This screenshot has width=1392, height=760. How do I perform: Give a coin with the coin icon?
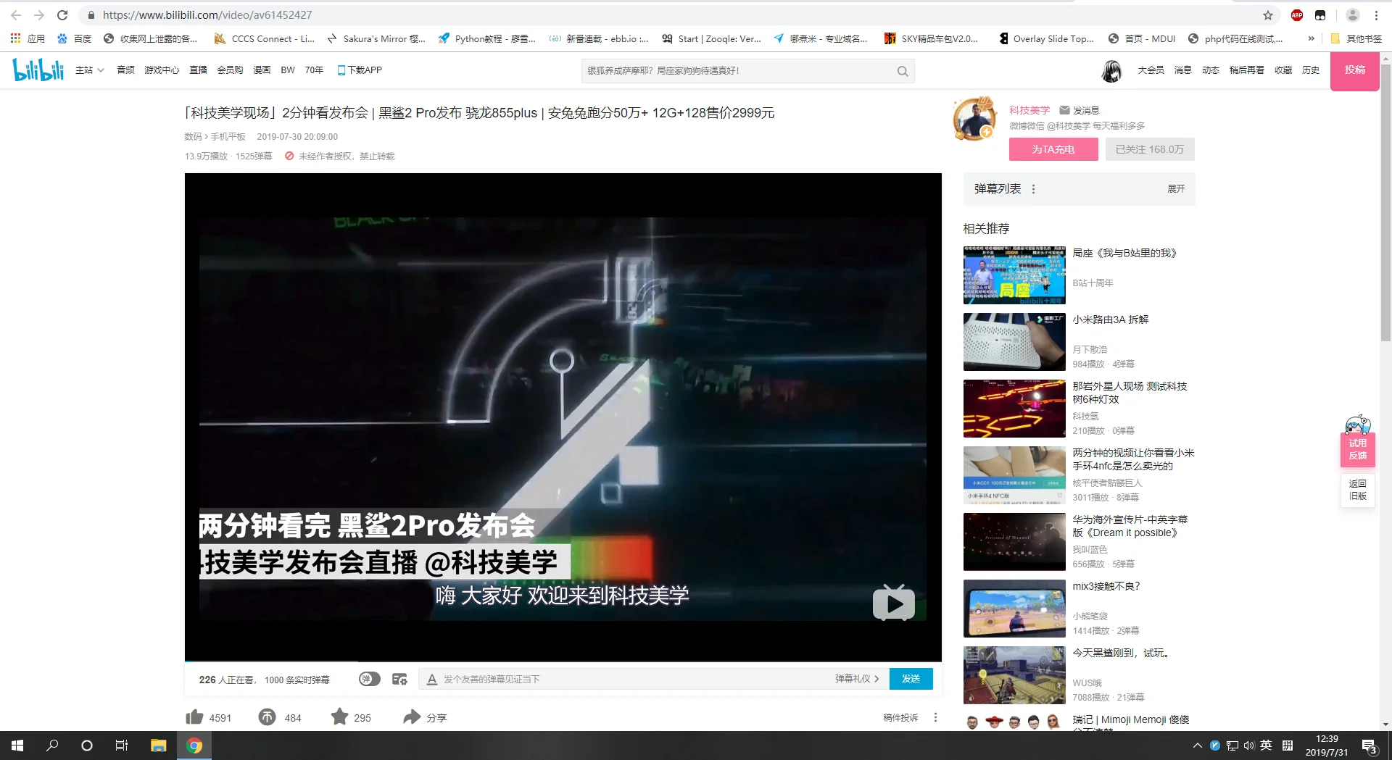[267, 717]
